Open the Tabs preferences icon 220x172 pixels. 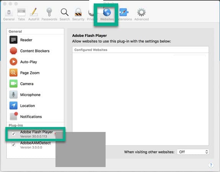click(x=21, y=12)
